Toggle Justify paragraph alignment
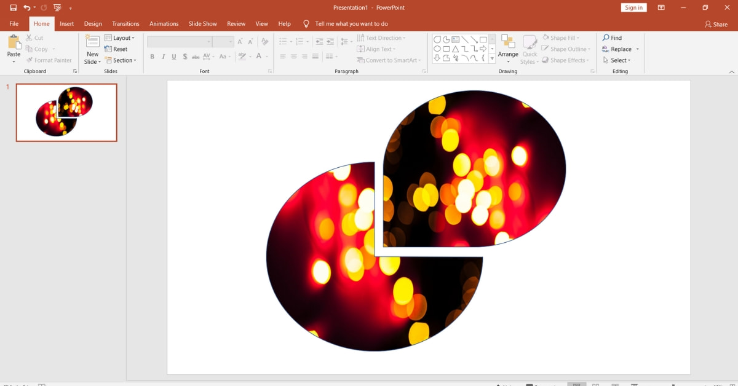Screen dimensions: 738x386 (x=315, y=57)
